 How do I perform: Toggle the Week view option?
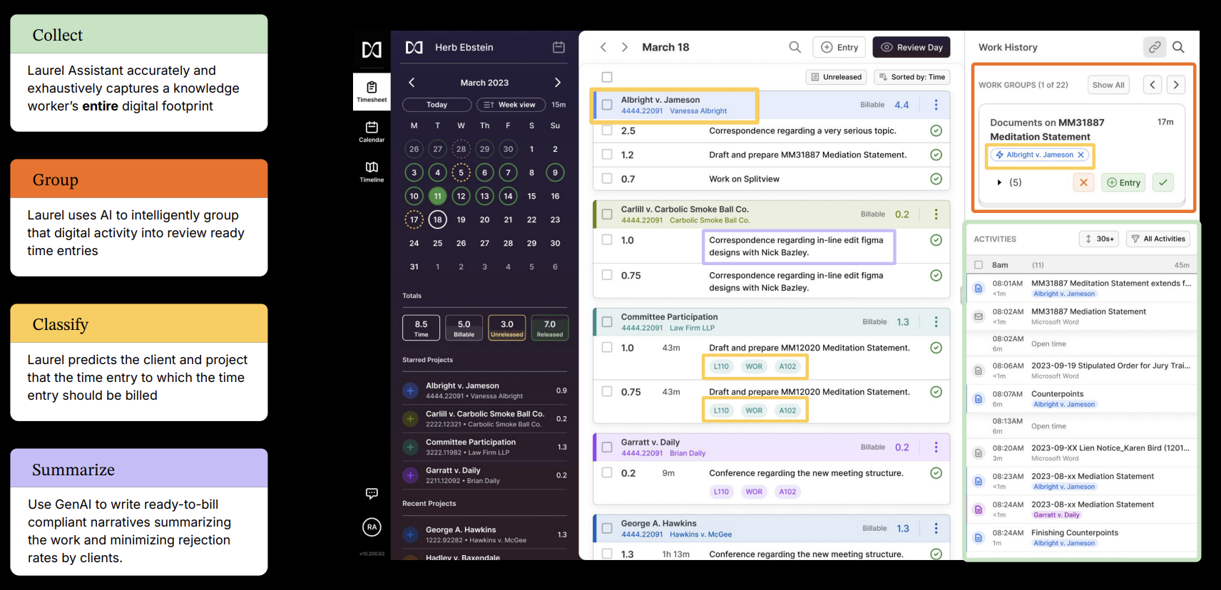click(x=510, y=105)
